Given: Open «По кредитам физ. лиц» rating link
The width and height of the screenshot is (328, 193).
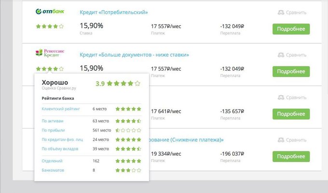Looking at the screenshot, I should pyautogui.click(x=62, y=139).
